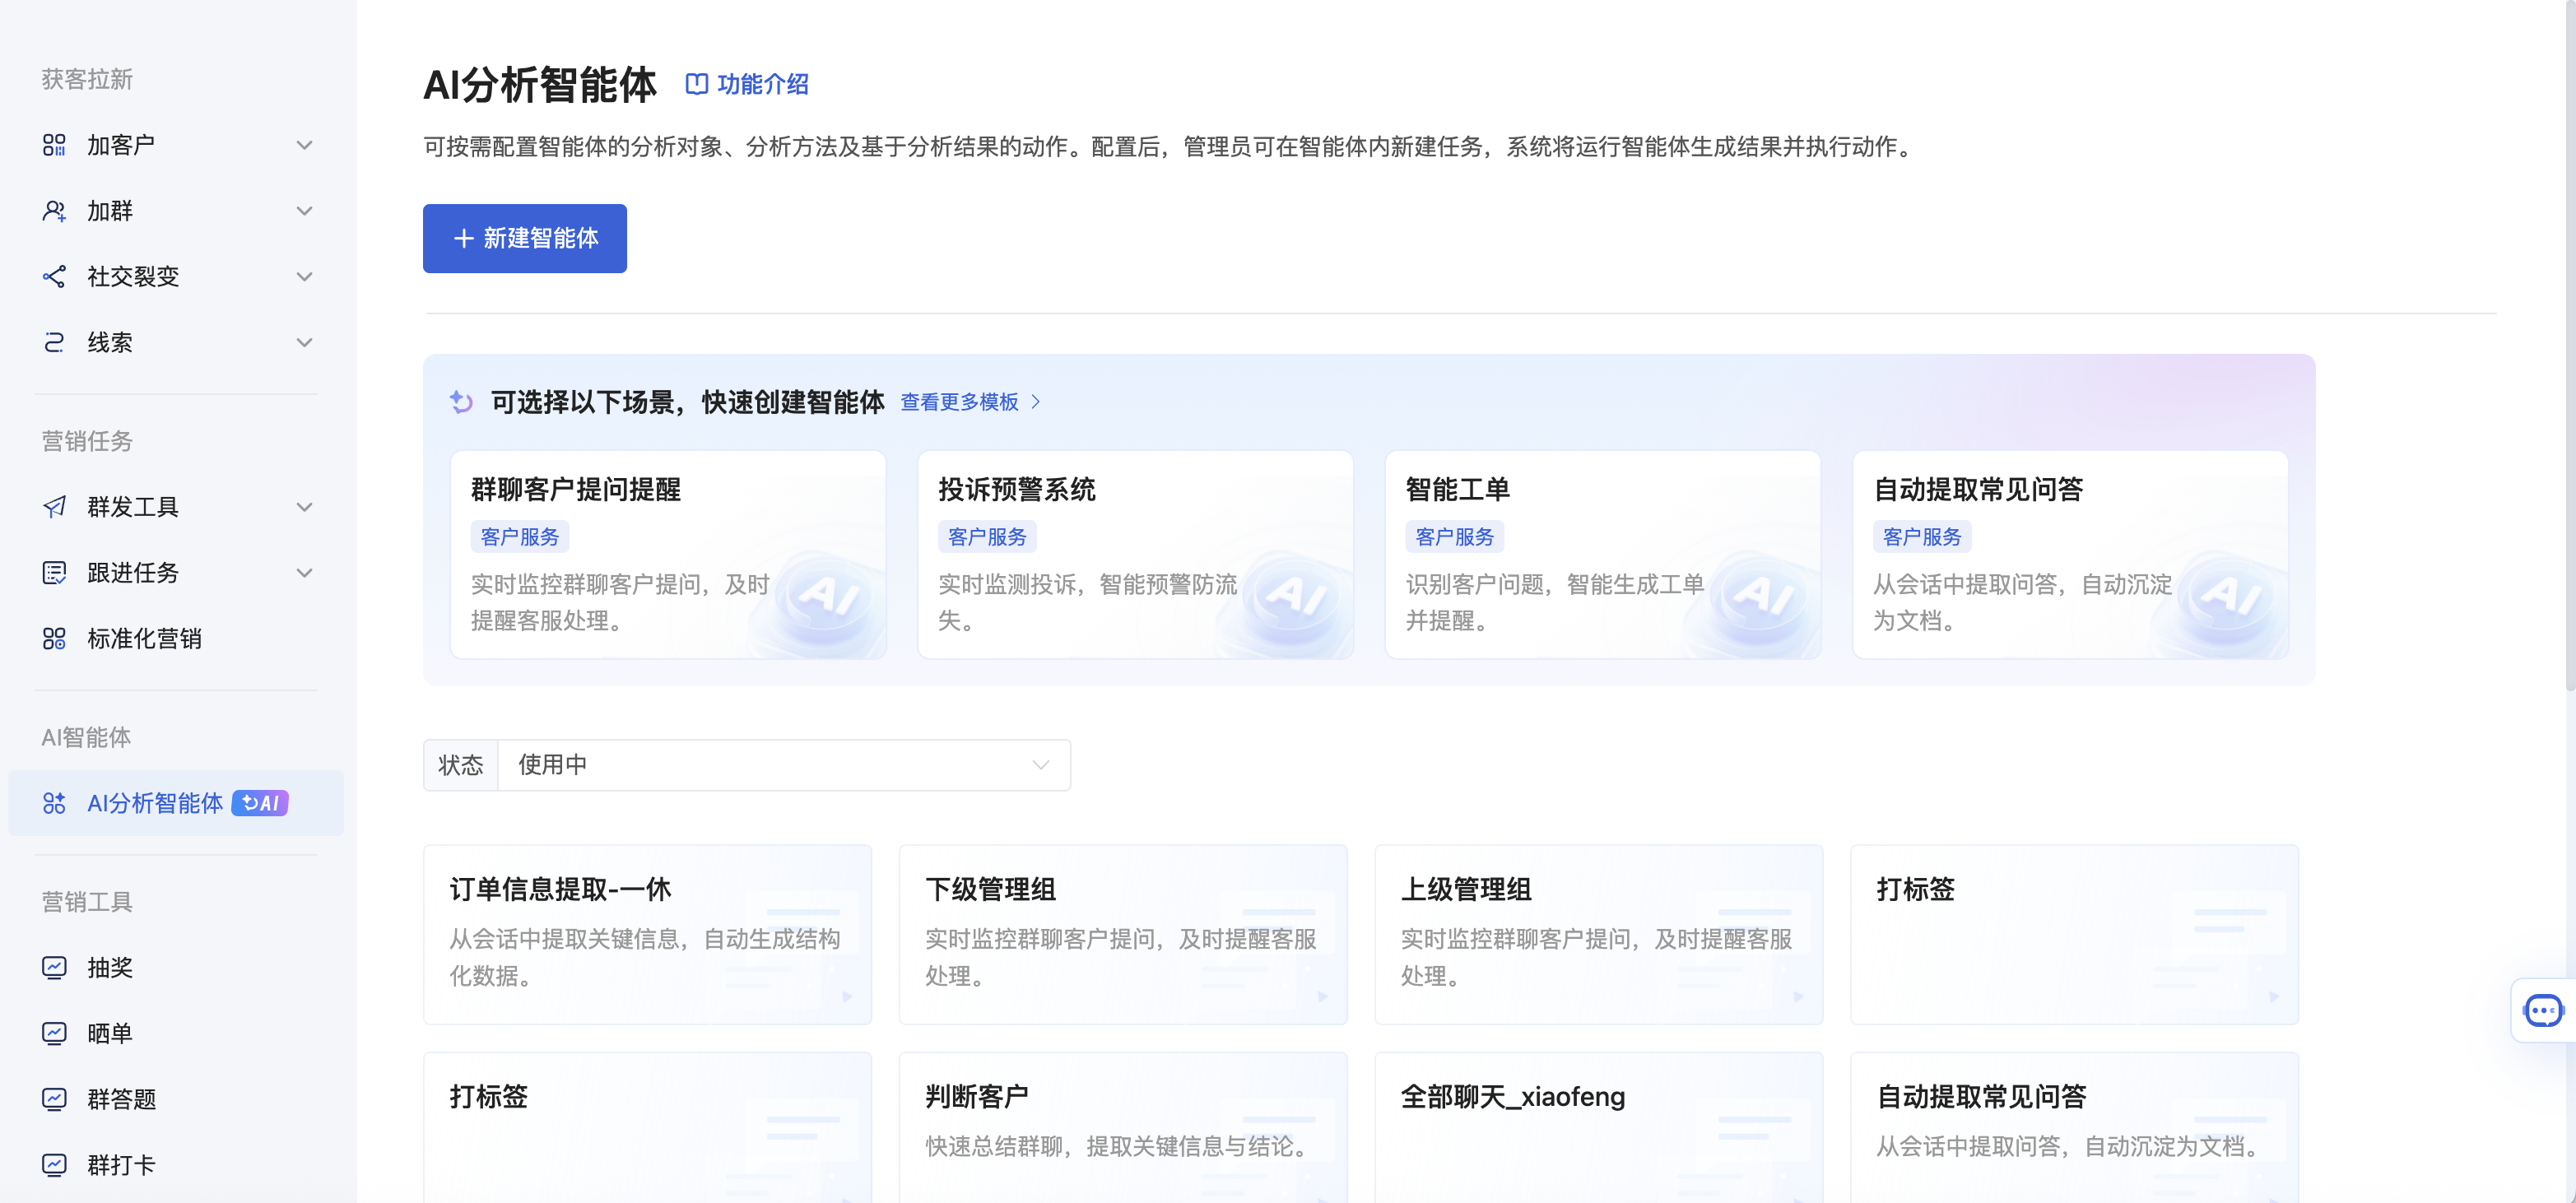Screen dimensions: 2576x1203
Task: Open the 上级管理组 agent card
Action: (1599, 934)
